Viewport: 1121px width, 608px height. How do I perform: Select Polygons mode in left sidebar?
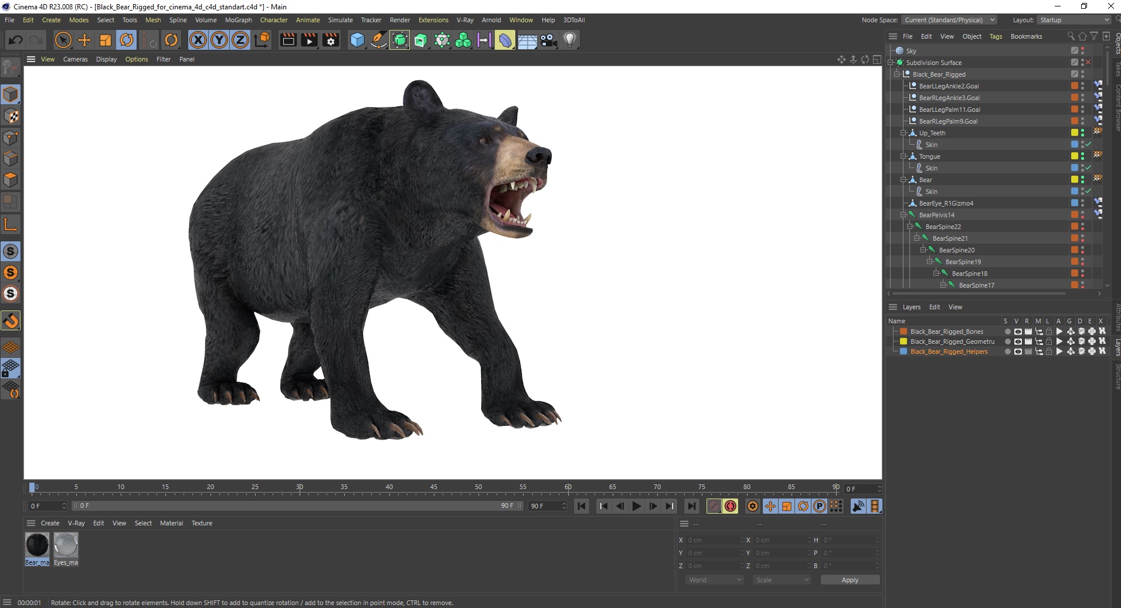coord(11,180)
